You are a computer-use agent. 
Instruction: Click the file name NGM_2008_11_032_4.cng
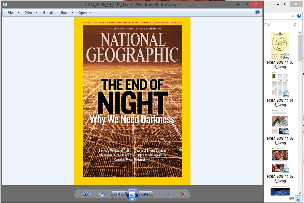pyautogui.click(x=280, y=179)
